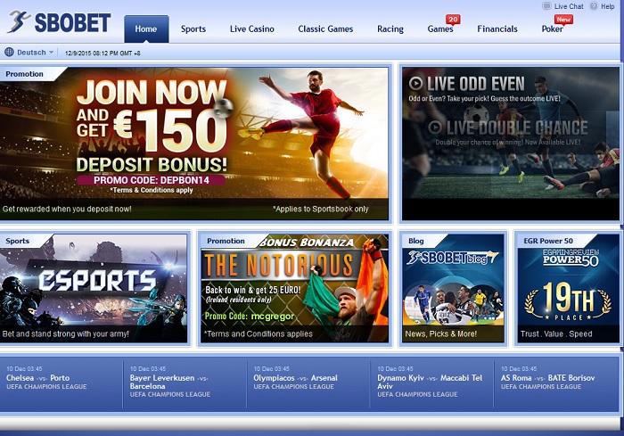The height and width of the screenshot is (436, 624).
Task: Open the eSports banner
Action: click(x=94, y=288)
